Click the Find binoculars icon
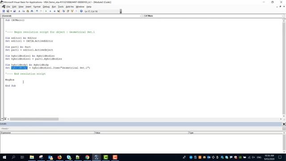 [32, 11]
